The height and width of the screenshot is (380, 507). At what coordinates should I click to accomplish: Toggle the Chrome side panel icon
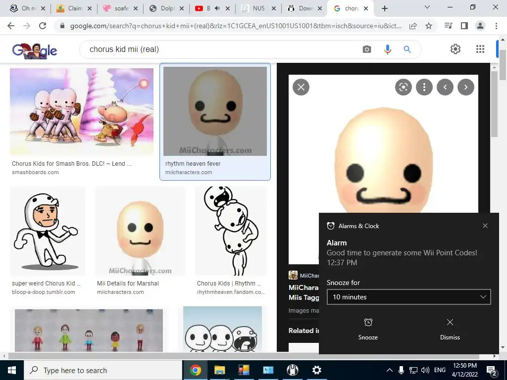464,26
